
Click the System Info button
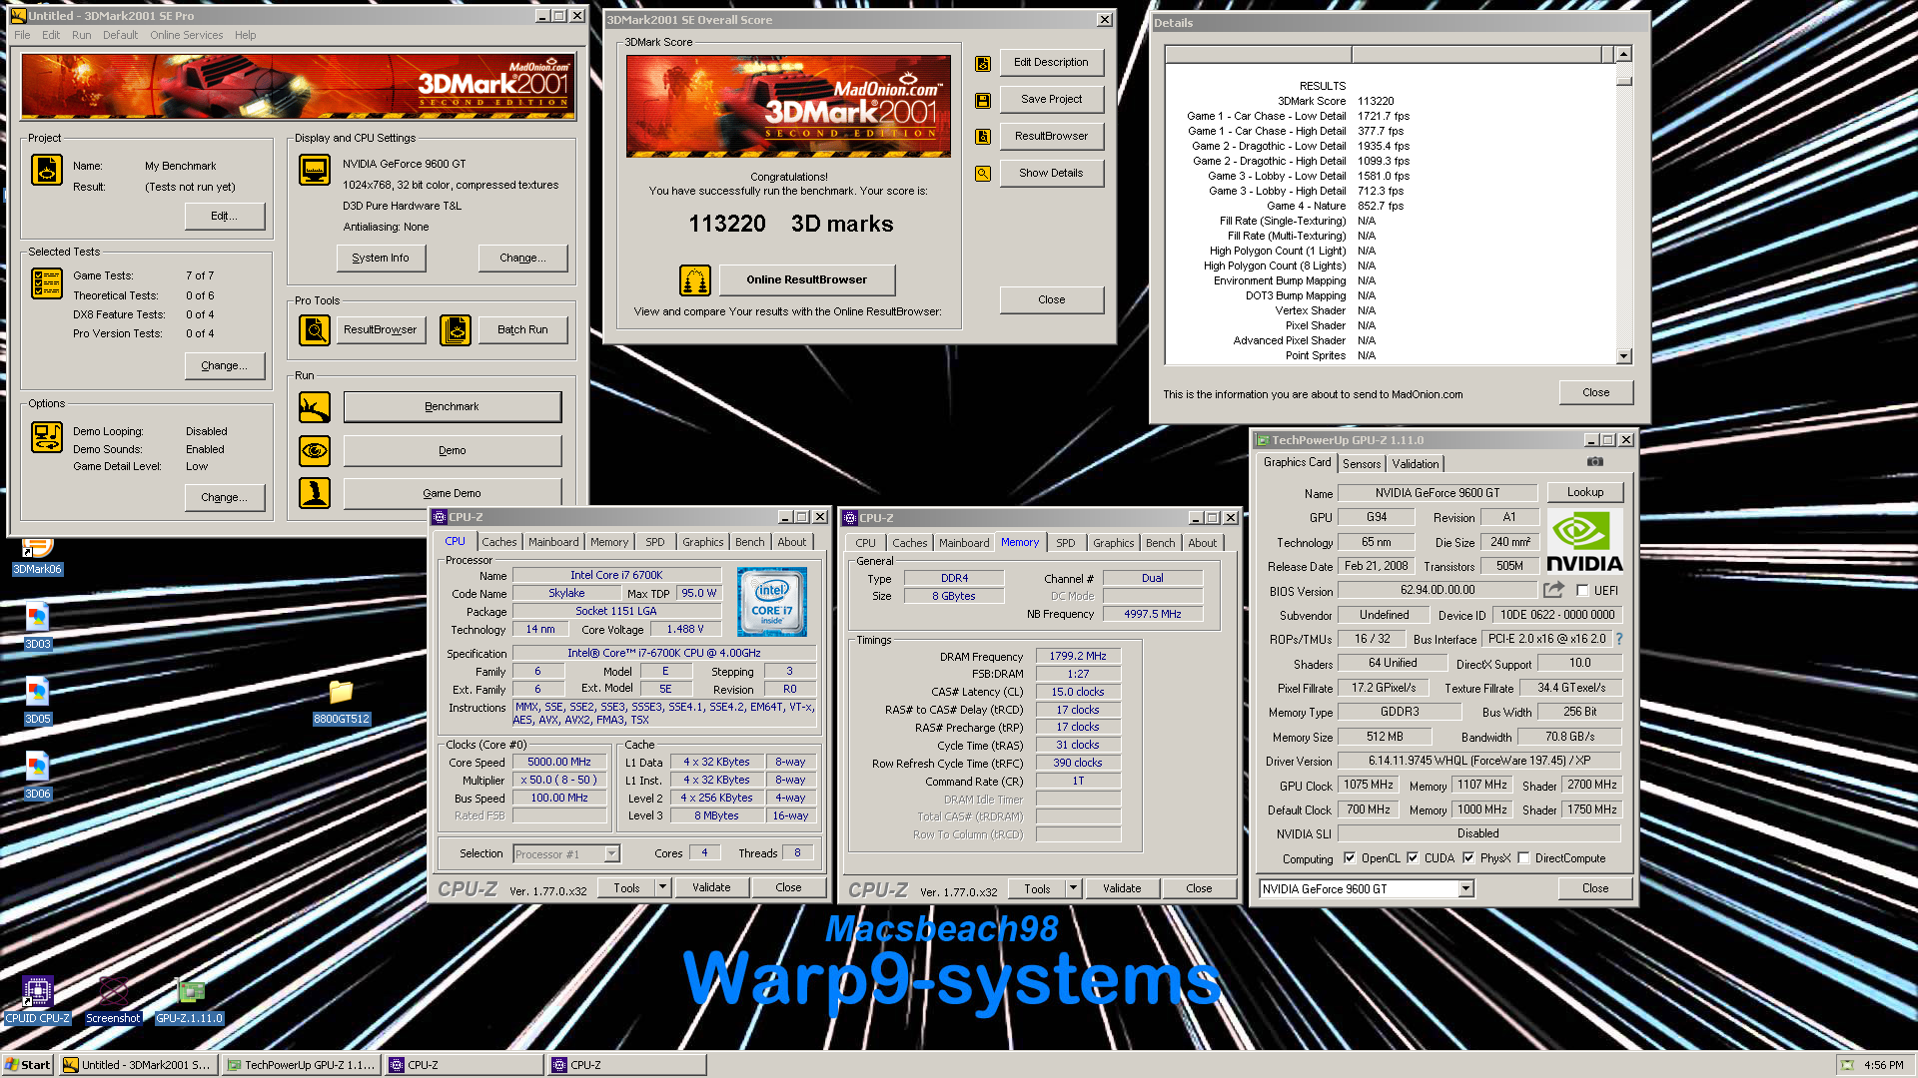[381, 259]
